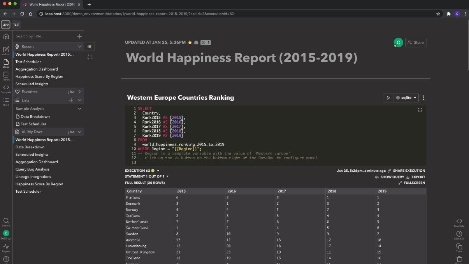Clone the current DataDoc
Viewport: 469px width, 264px height.
[x=459, y=247]
